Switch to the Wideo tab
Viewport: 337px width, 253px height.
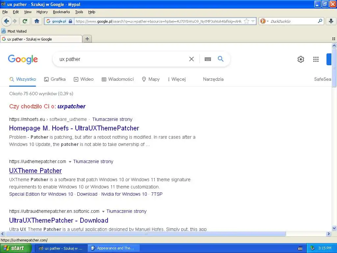pos(84,79)
